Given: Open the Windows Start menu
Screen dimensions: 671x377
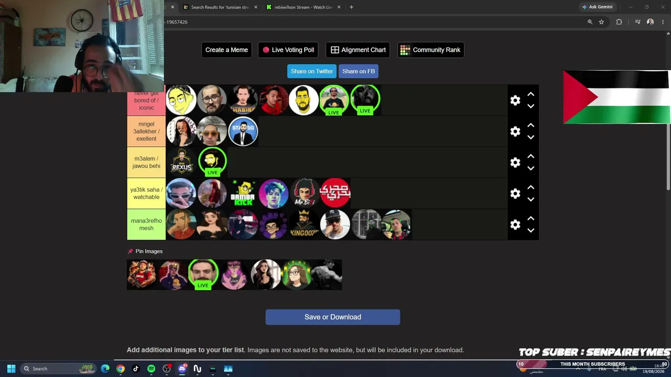Looking at the screenshot, I should (11, 369).
